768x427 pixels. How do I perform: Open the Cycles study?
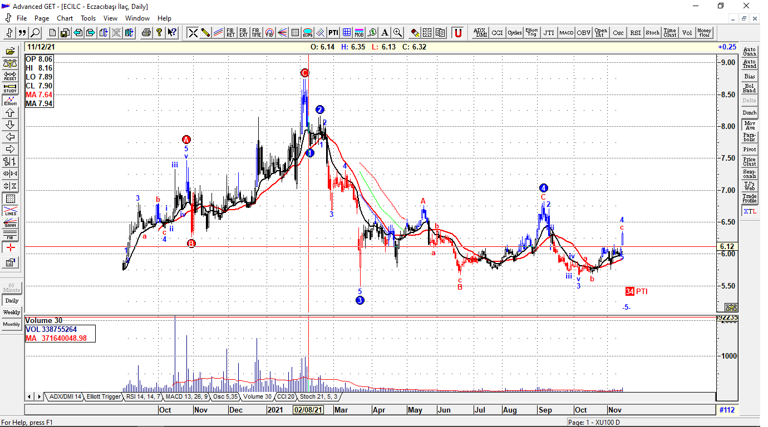pyautogui.click(x=514, y=33)
